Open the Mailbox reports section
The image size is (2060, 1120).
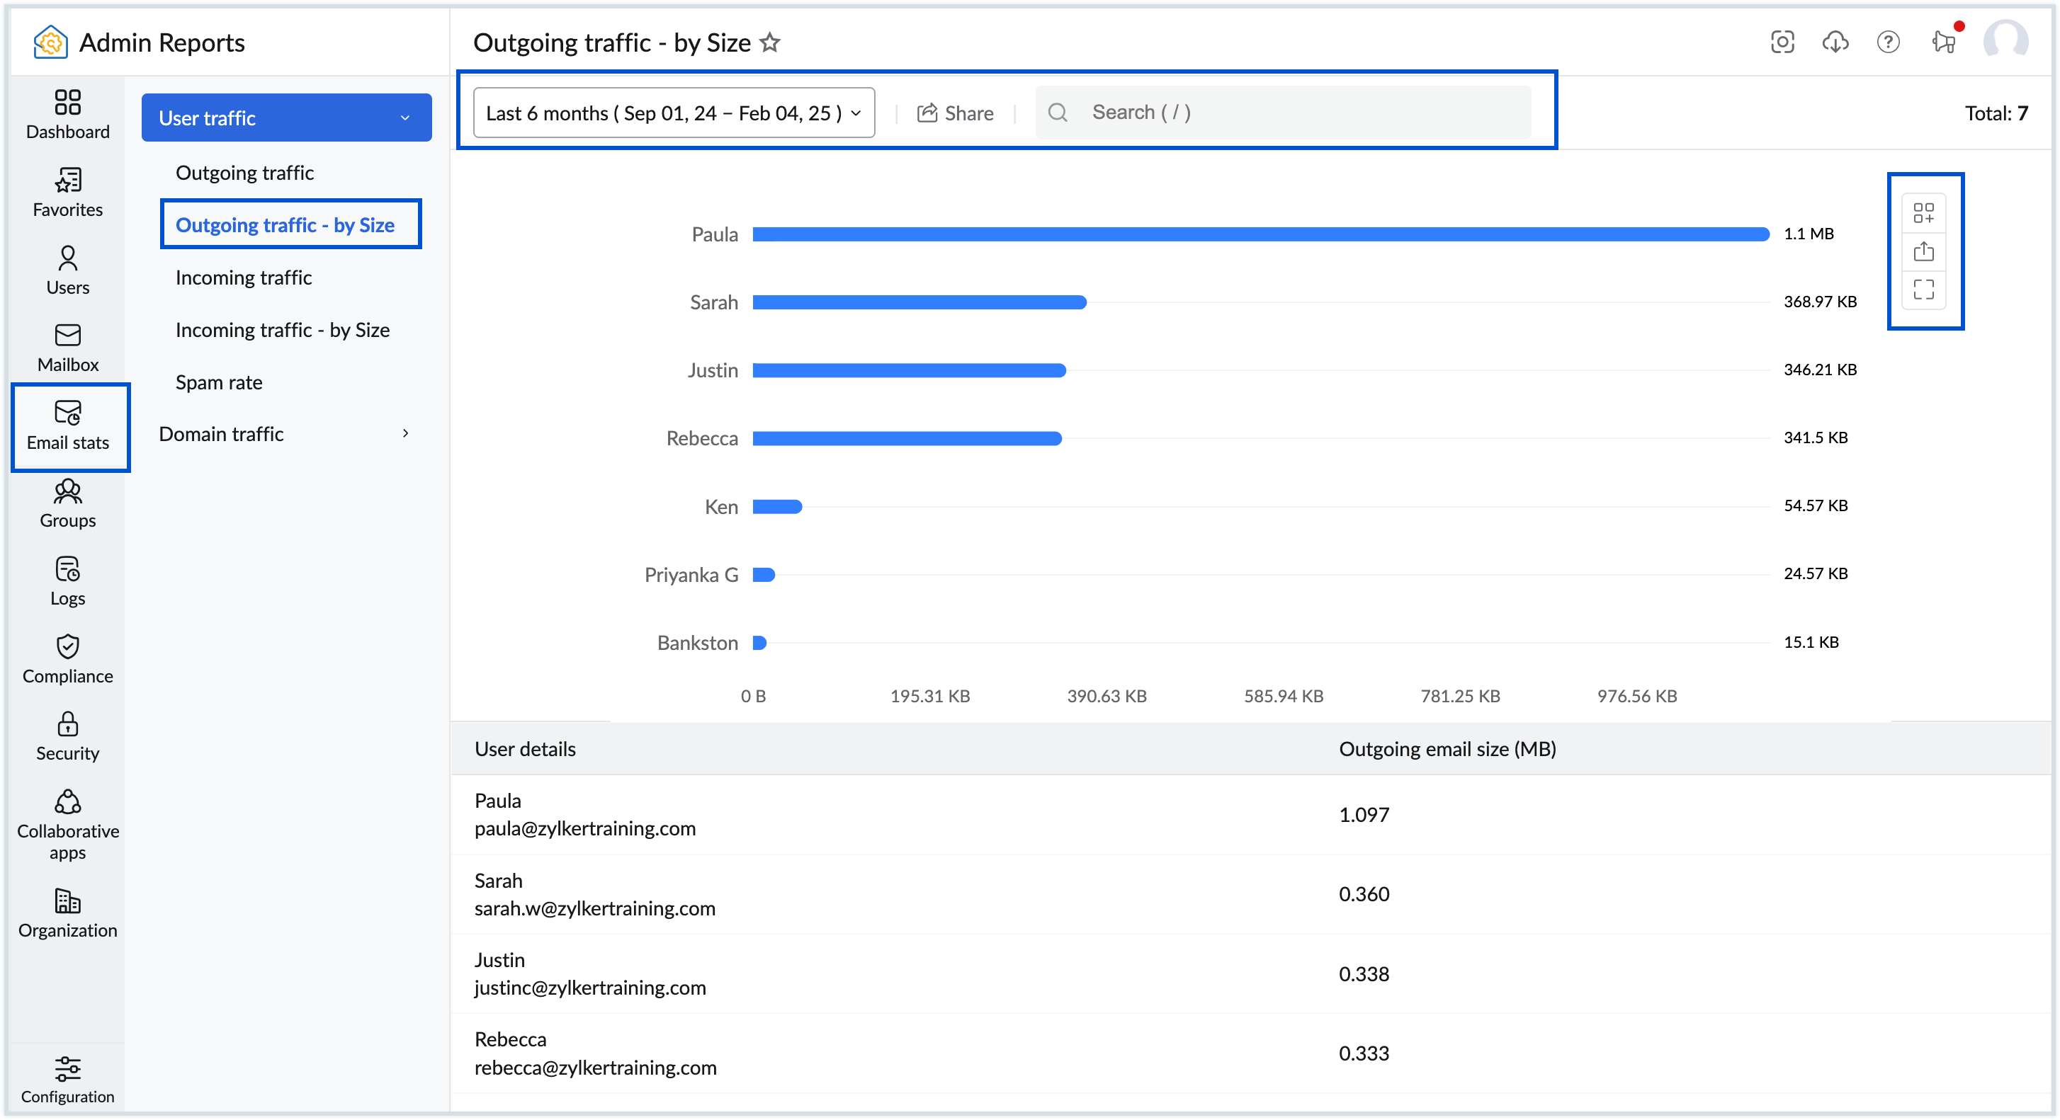point(67,346)
